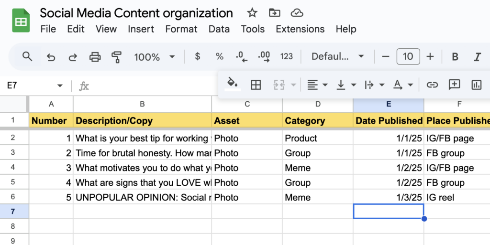490x245 pixels.
Task: Insert a chart icon
Action: click(x=476, y=85)
